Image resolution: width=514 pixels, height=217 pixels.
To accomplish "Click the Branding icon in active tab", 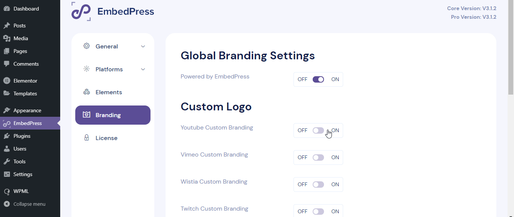I will [x=87, y=115].
